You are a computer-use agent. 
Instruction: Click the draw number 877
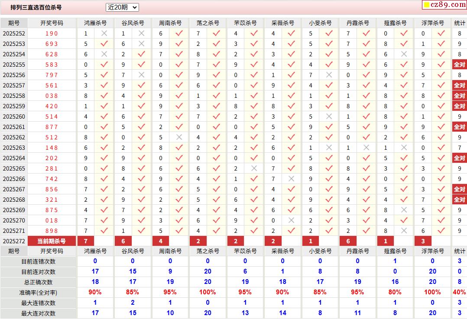[x=52, y=127]
